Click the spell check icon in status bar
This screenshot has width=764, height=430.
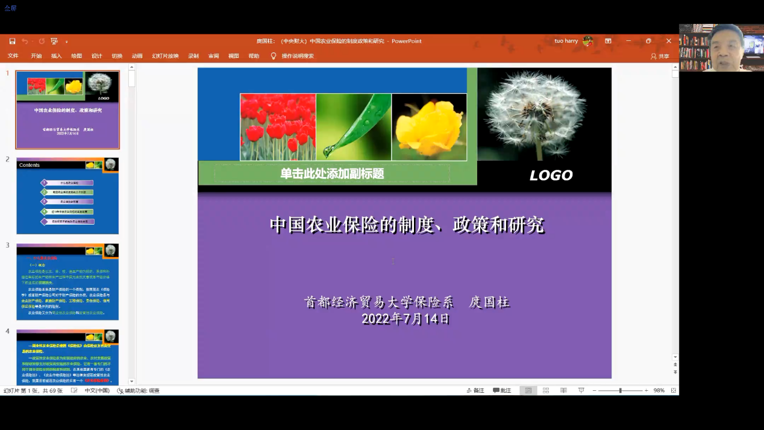pyautogui.click(x=74, y=390)
